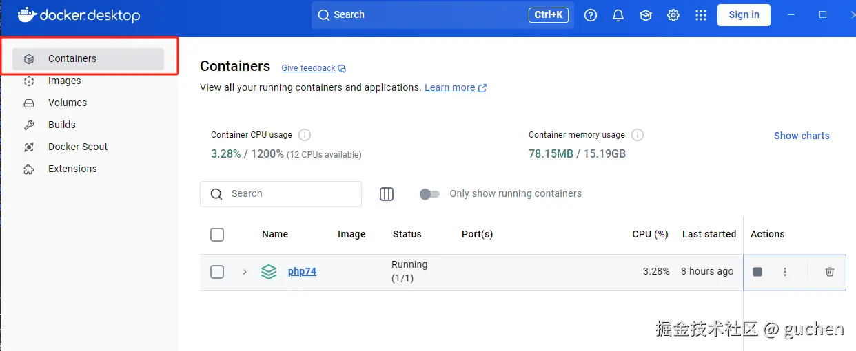Viewport: 856px width, 351px height.
Task: Go to Volumes in sidebar
Action: (88, 103)
